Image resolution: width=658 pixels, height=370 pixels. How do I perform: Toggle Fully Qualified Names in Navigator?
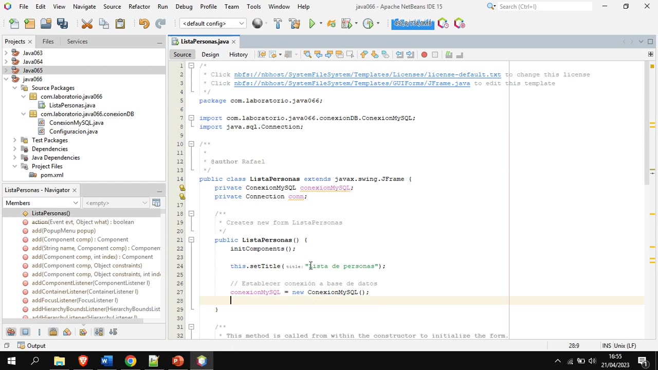(83, 332)
